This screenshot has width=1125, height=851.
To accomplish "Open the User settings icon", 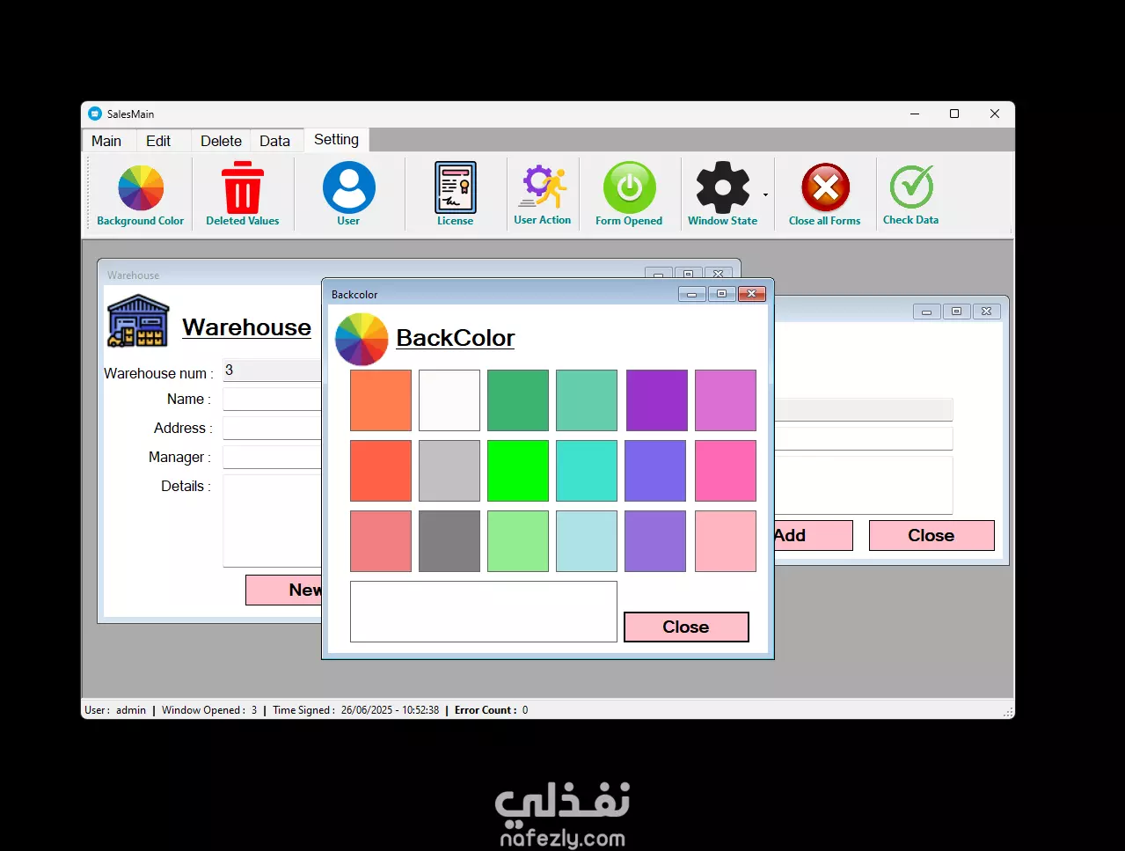I will pyautogui.click(x=348, y=194).
